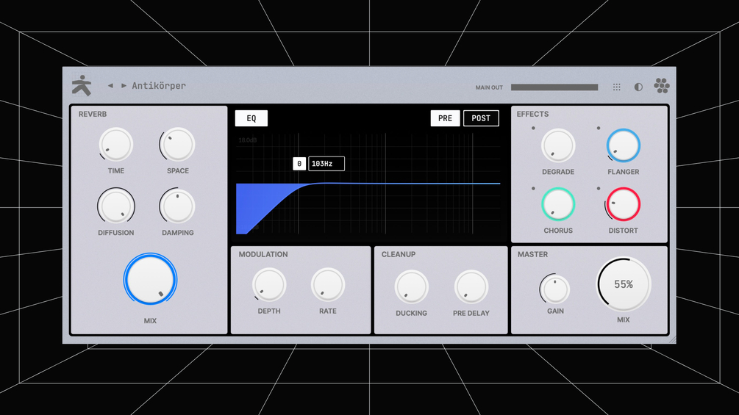The width and height of the screenshot is (739, 415).
Task: Go to the previous preset arrow
Action: (110, 86)
